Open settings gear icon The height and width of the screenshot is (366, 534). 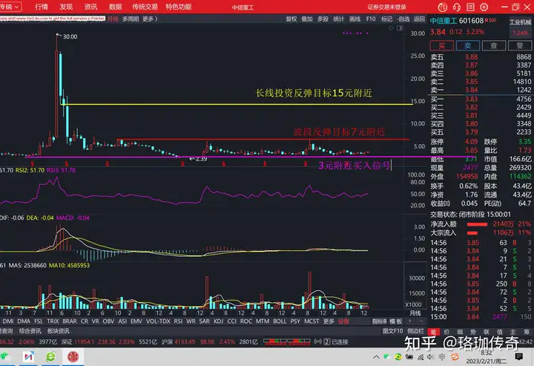point(484,7)
